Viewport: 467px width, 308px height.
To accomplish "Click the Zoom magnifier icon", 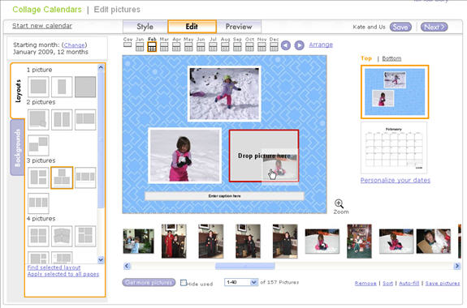I will point(339,203).
